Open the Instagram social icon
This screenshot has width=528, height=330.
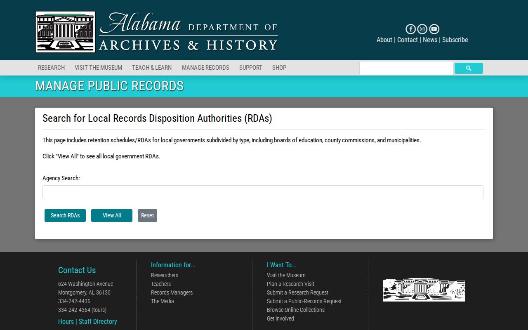click(422, 29)
